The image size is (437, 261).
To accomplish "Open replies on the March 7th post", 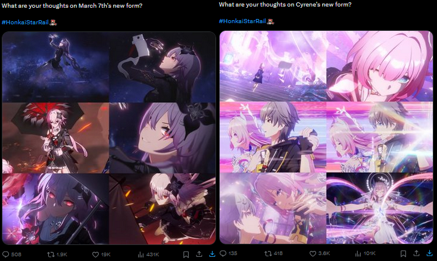I will [x=12, y=254].
